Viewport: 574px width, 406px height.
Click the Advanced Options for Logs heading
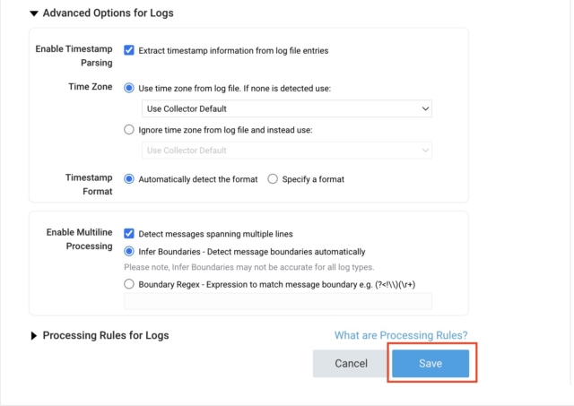coord(108,13)
